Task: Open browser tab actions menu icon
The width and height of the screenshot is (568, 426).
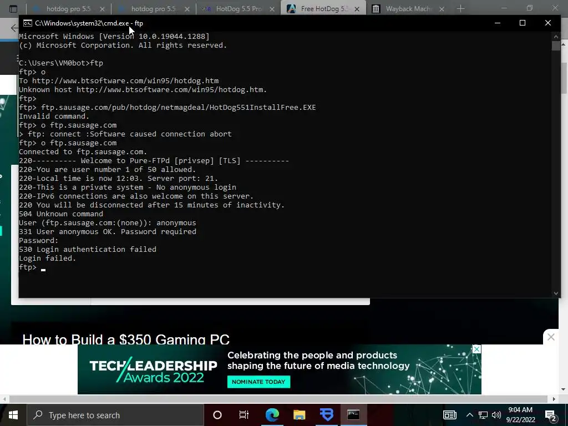Action: pos(13,9)
